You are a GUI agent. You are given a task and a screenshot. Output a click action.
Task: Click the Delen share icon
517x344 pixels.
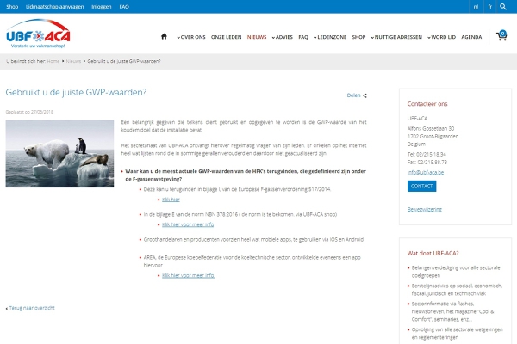pos(364,95)
